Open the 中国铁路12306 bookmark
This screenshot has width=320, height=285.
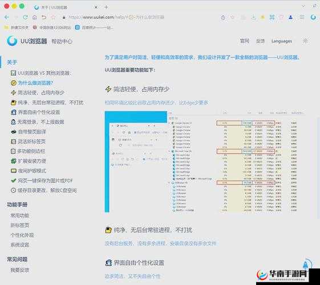pos(52,27)
